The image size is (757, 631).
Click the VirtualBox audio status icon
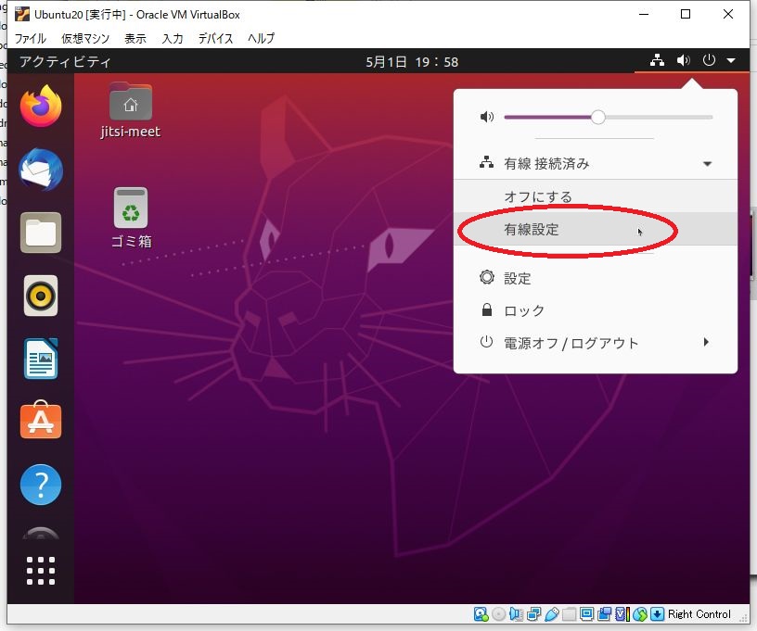516,614
